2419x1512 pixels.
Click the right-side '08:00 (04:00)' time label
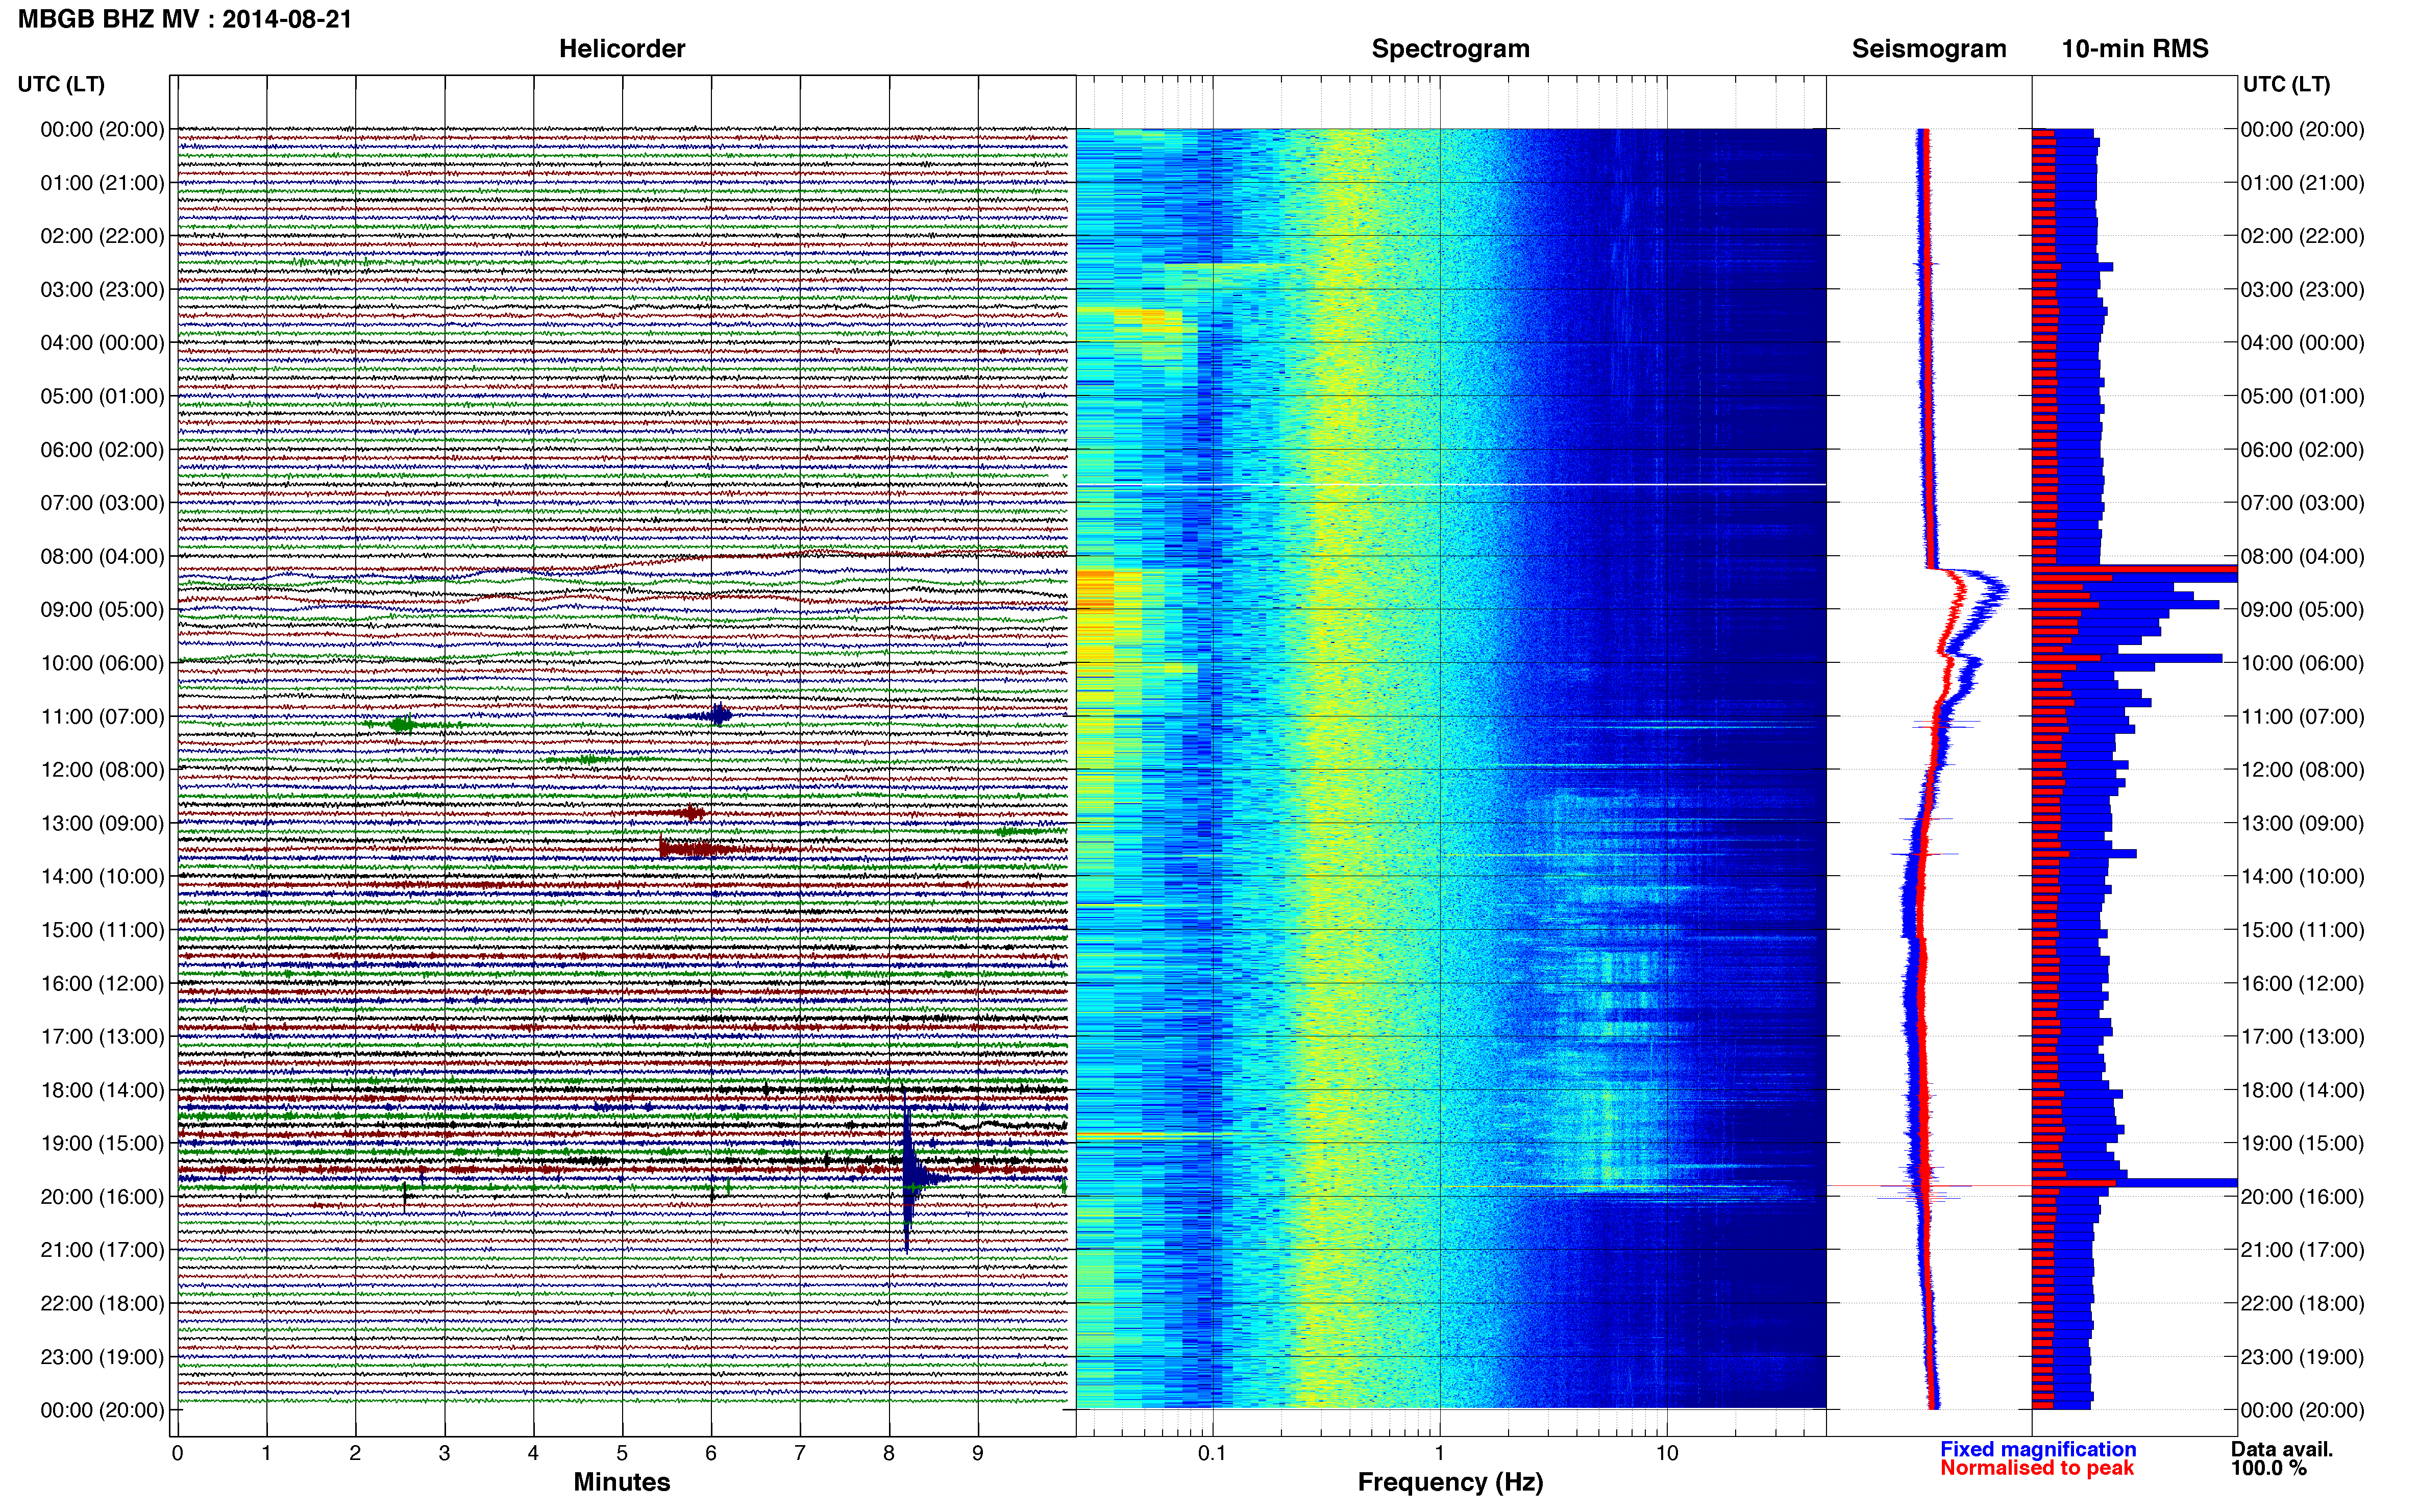(x=2302, y=556)
